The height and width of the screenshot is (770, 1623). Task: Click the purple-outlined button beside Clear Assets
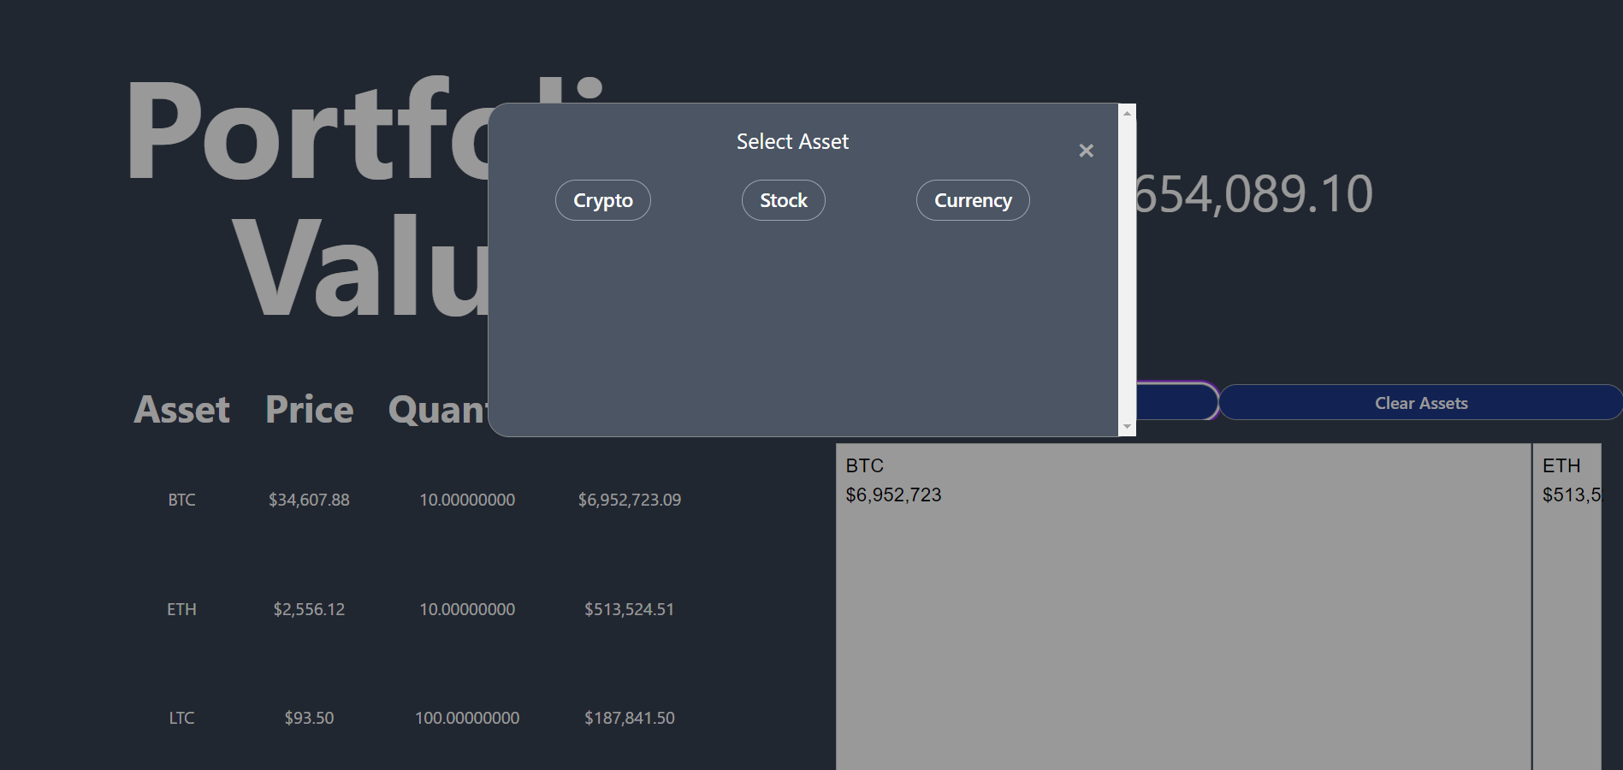[x=1176, y=402]
